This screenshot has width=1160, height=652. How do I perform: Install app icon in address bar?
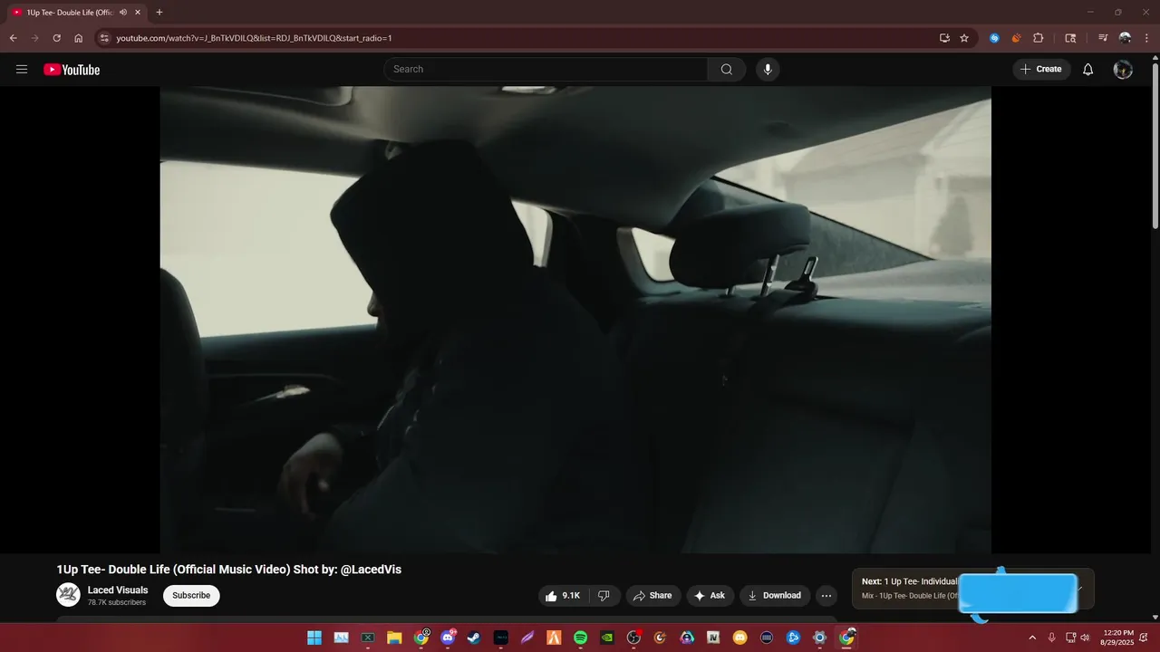pos(944,38)
